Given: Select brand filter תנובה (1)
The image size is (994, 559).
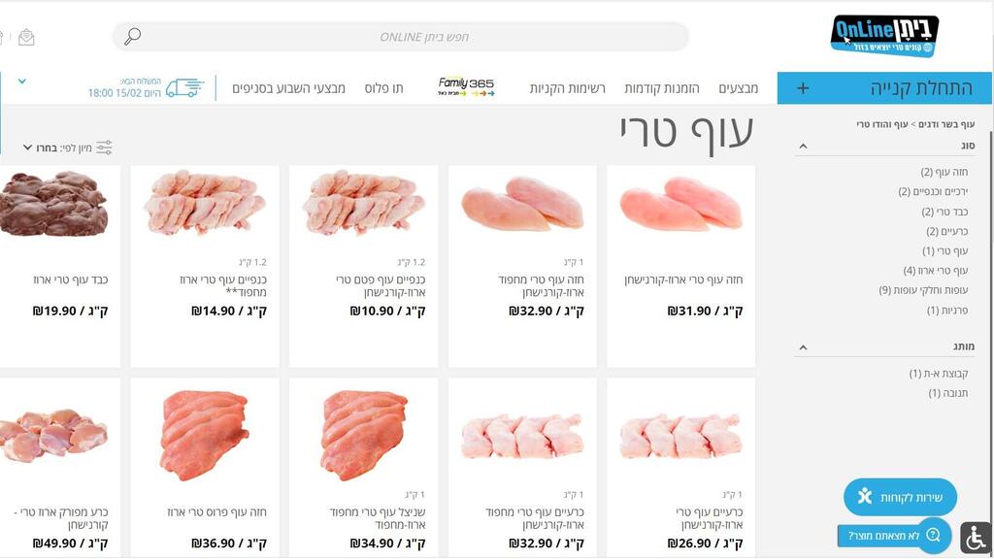Looking at the screenshot, I should [948, 393].
